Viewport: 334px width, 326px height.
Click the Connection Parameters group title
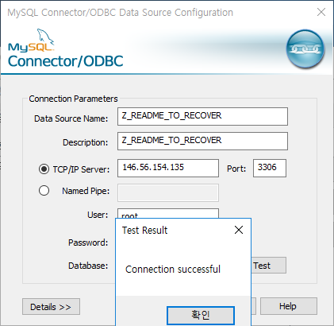coord(73,99)
